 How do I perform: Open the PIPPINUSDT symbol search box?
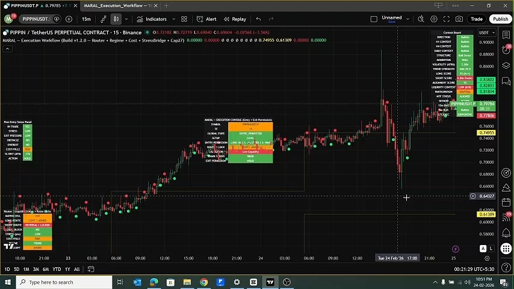(x=35, y=19)
